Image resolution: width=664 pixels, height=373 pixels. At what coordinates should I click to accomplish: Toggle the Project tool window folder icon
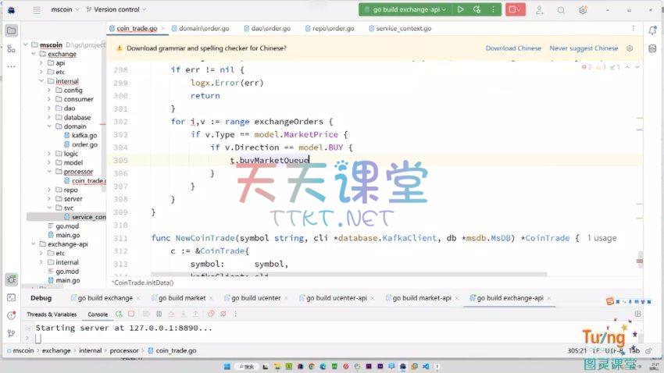click(x=11, y=30)
